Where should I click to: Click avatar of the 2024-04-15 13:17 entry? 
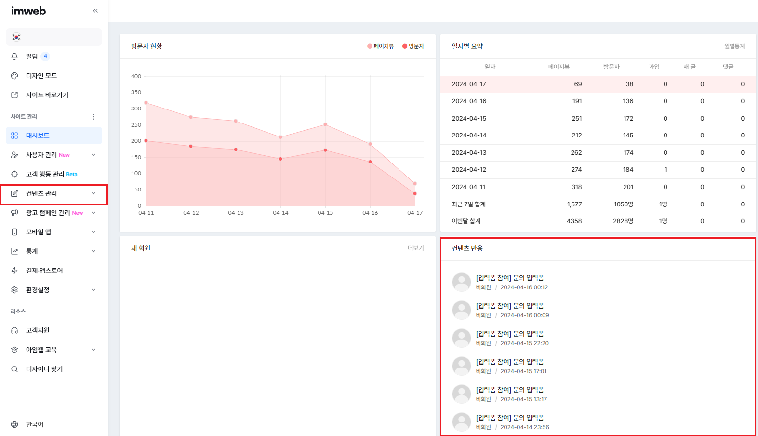click(462, 394)
